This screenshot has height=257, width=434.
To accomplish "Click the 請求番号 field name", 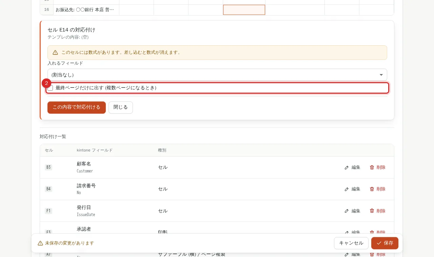I will pos(86,186).
